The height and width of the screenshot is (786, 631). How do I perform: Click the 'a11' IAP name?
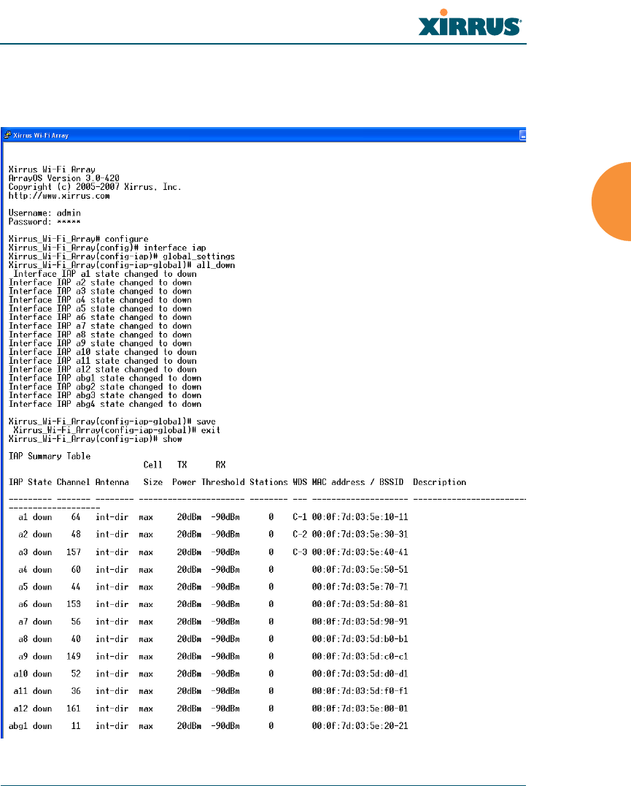(20, 691)
